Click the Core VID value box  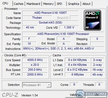[x=69, y=27]
